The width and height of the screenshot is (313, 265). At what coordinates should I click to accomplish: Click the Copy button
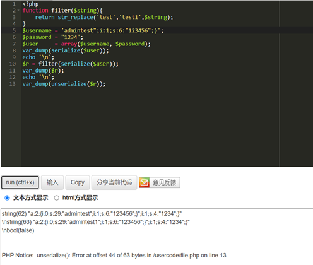click(78, 182)
